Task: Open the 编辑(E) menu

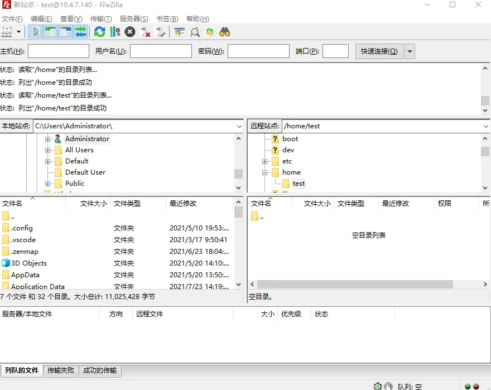Action: click(41, 19)
